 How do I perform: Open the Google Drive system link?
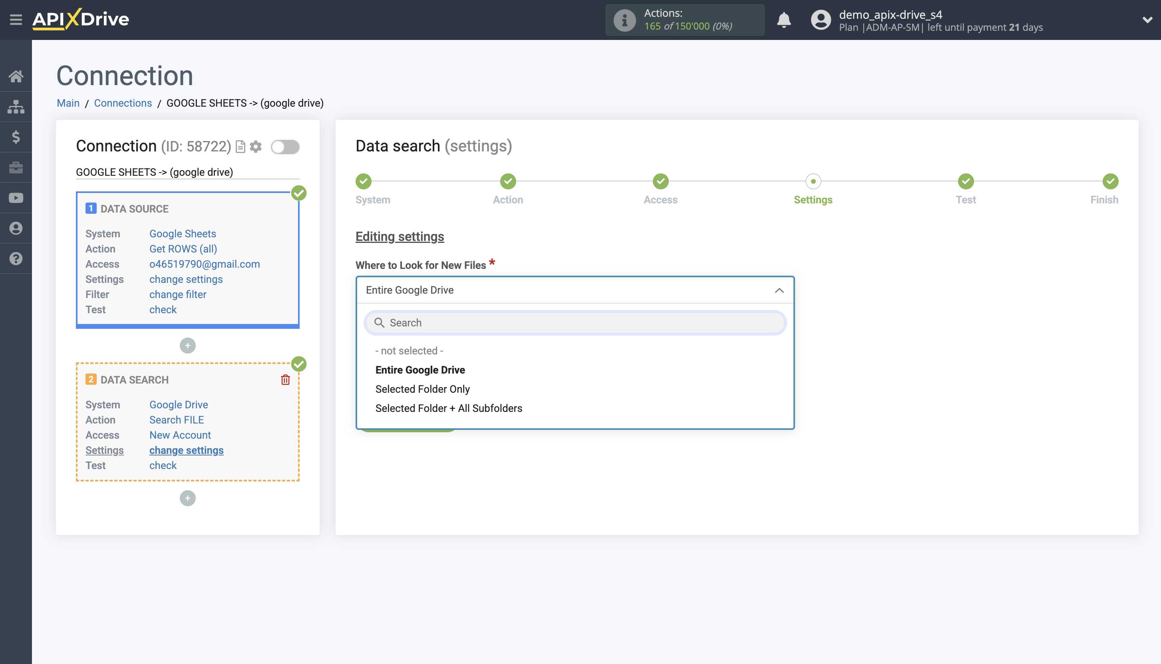[x=178, y=404]
